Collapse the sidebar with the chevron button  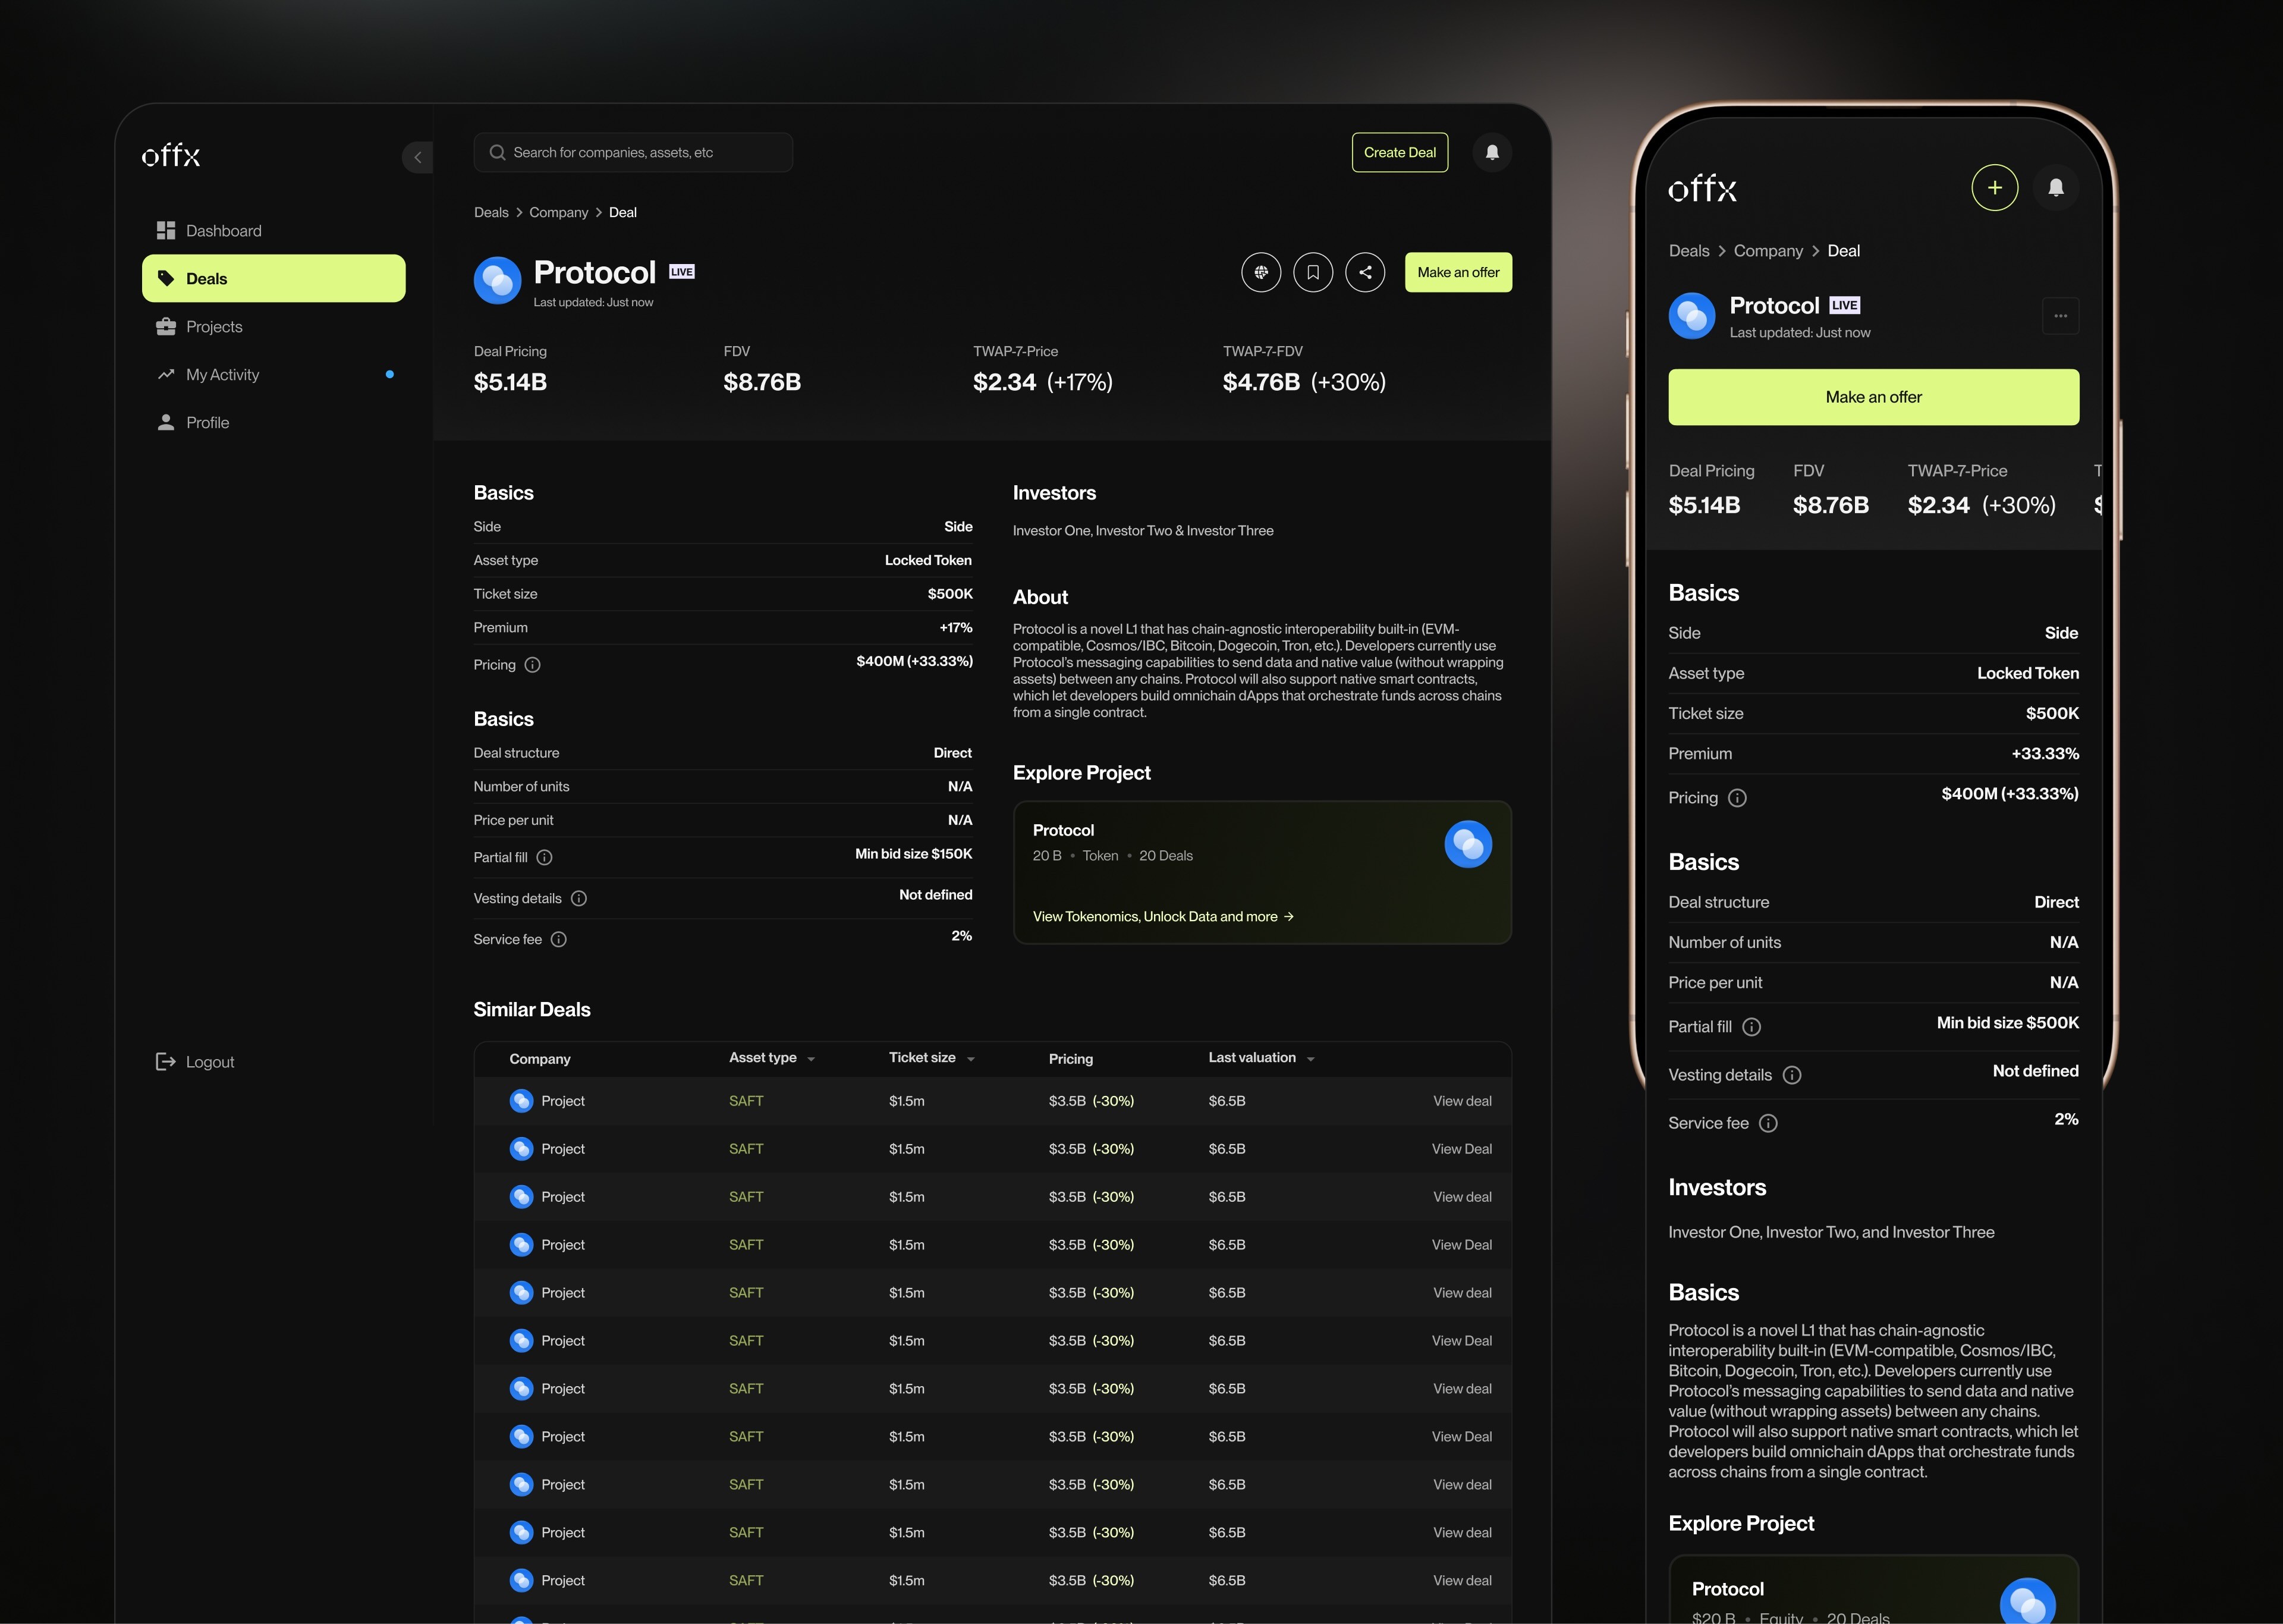click(x=418, y=157)
